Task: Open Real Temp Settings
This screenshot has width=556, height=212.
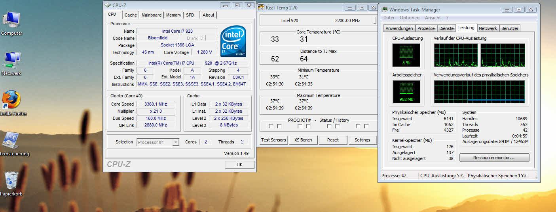Action: (362, 140)
